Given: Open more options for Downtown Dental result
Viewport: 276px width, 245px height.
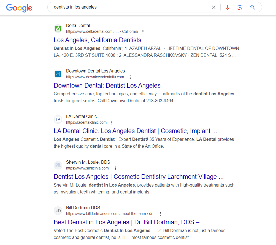Looking at the screenshot, I should (130, 77).
